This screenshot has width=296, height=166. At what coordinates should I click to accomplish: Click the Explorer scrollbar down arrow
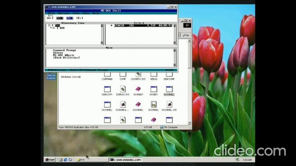(x=189, y=123)
